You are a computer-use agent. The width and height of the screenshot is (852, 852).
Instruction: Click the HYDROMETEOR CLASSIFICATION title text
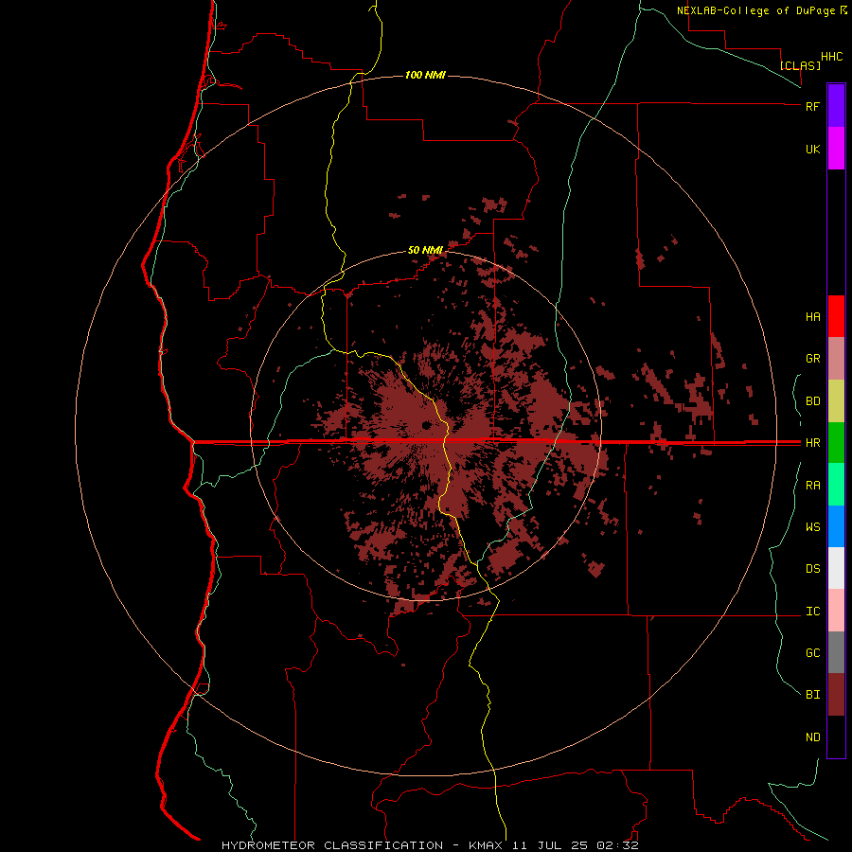click(332, 845)
